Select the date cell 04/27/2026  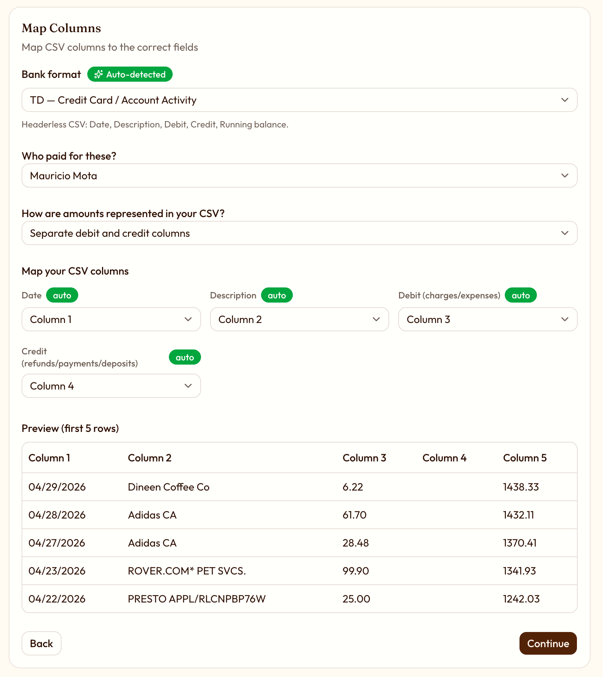[57, 543]
